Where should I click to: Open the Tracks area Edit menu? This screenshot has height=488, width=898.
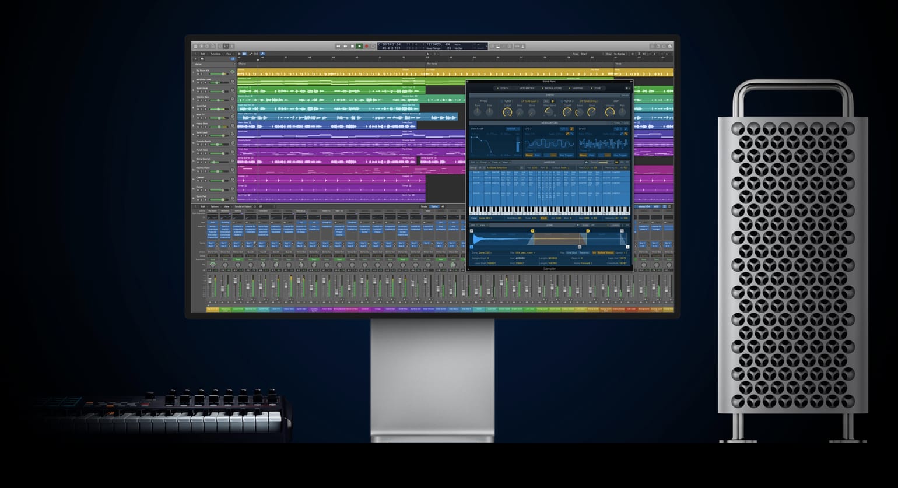203,54
